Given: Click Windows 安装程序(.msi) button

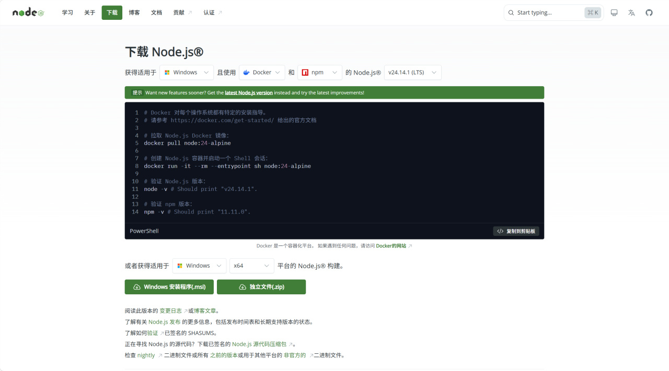Looking at the screenshot, I should (x=169, y=287).
